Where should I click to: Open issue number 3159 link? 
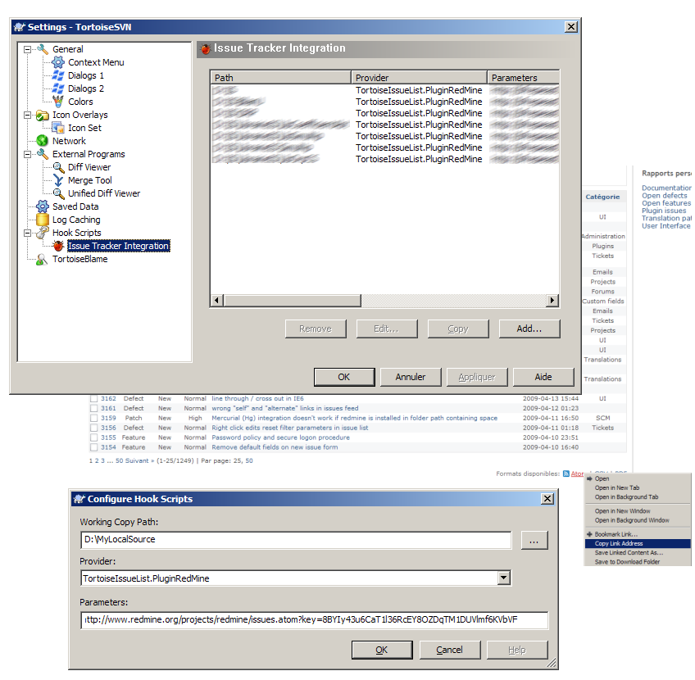click(108, 418)
